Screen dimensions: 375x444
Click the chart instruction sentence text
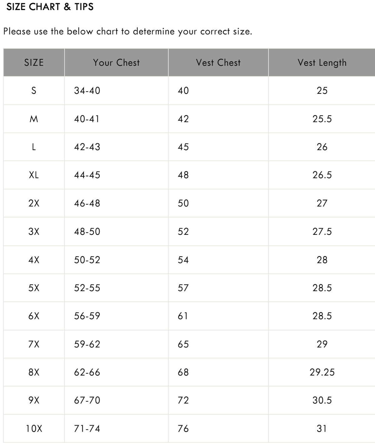click(x=127, y=32)
